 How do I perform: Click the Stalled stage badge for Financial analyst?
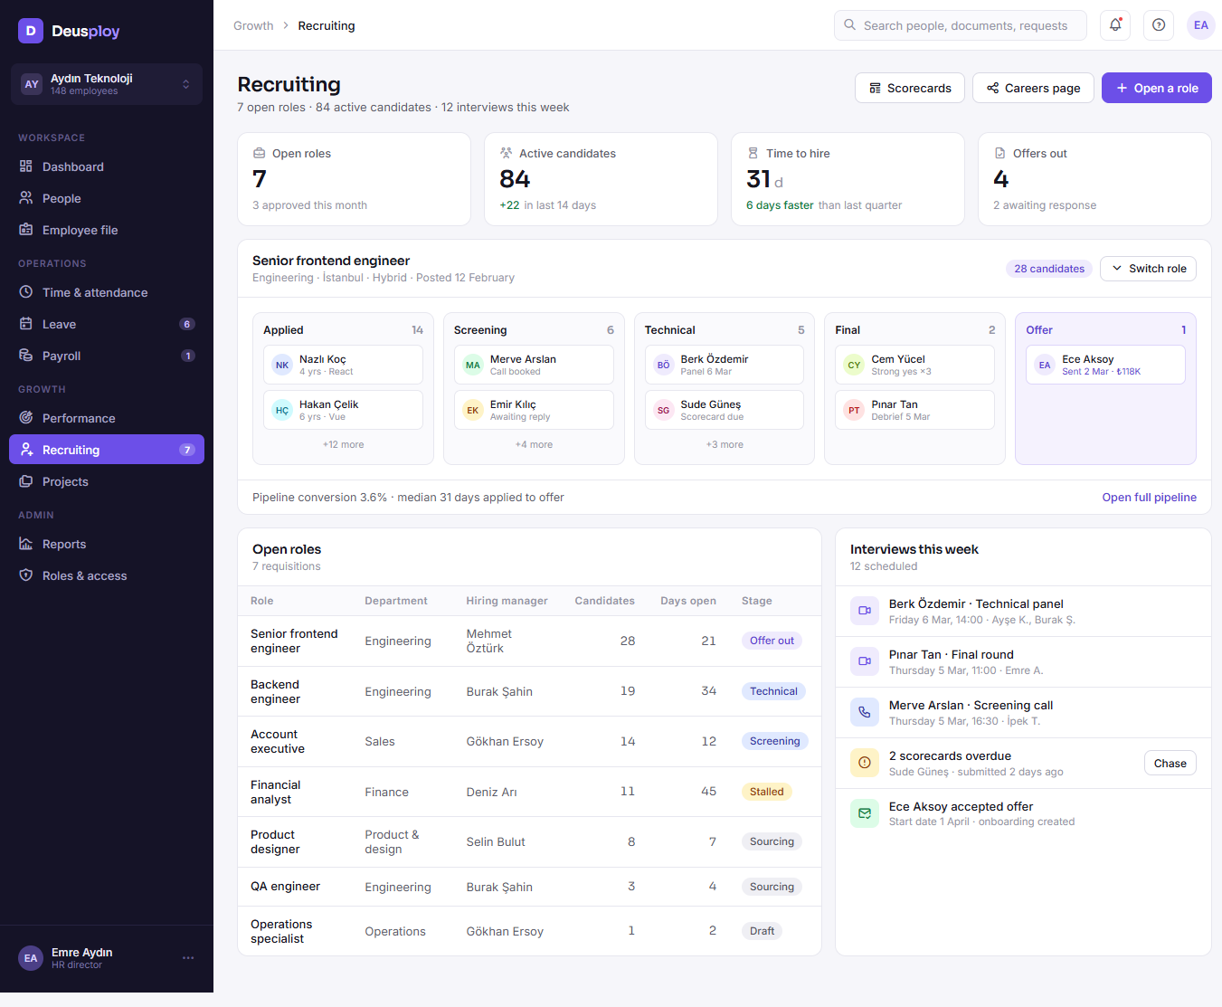(x=766, y=792)
